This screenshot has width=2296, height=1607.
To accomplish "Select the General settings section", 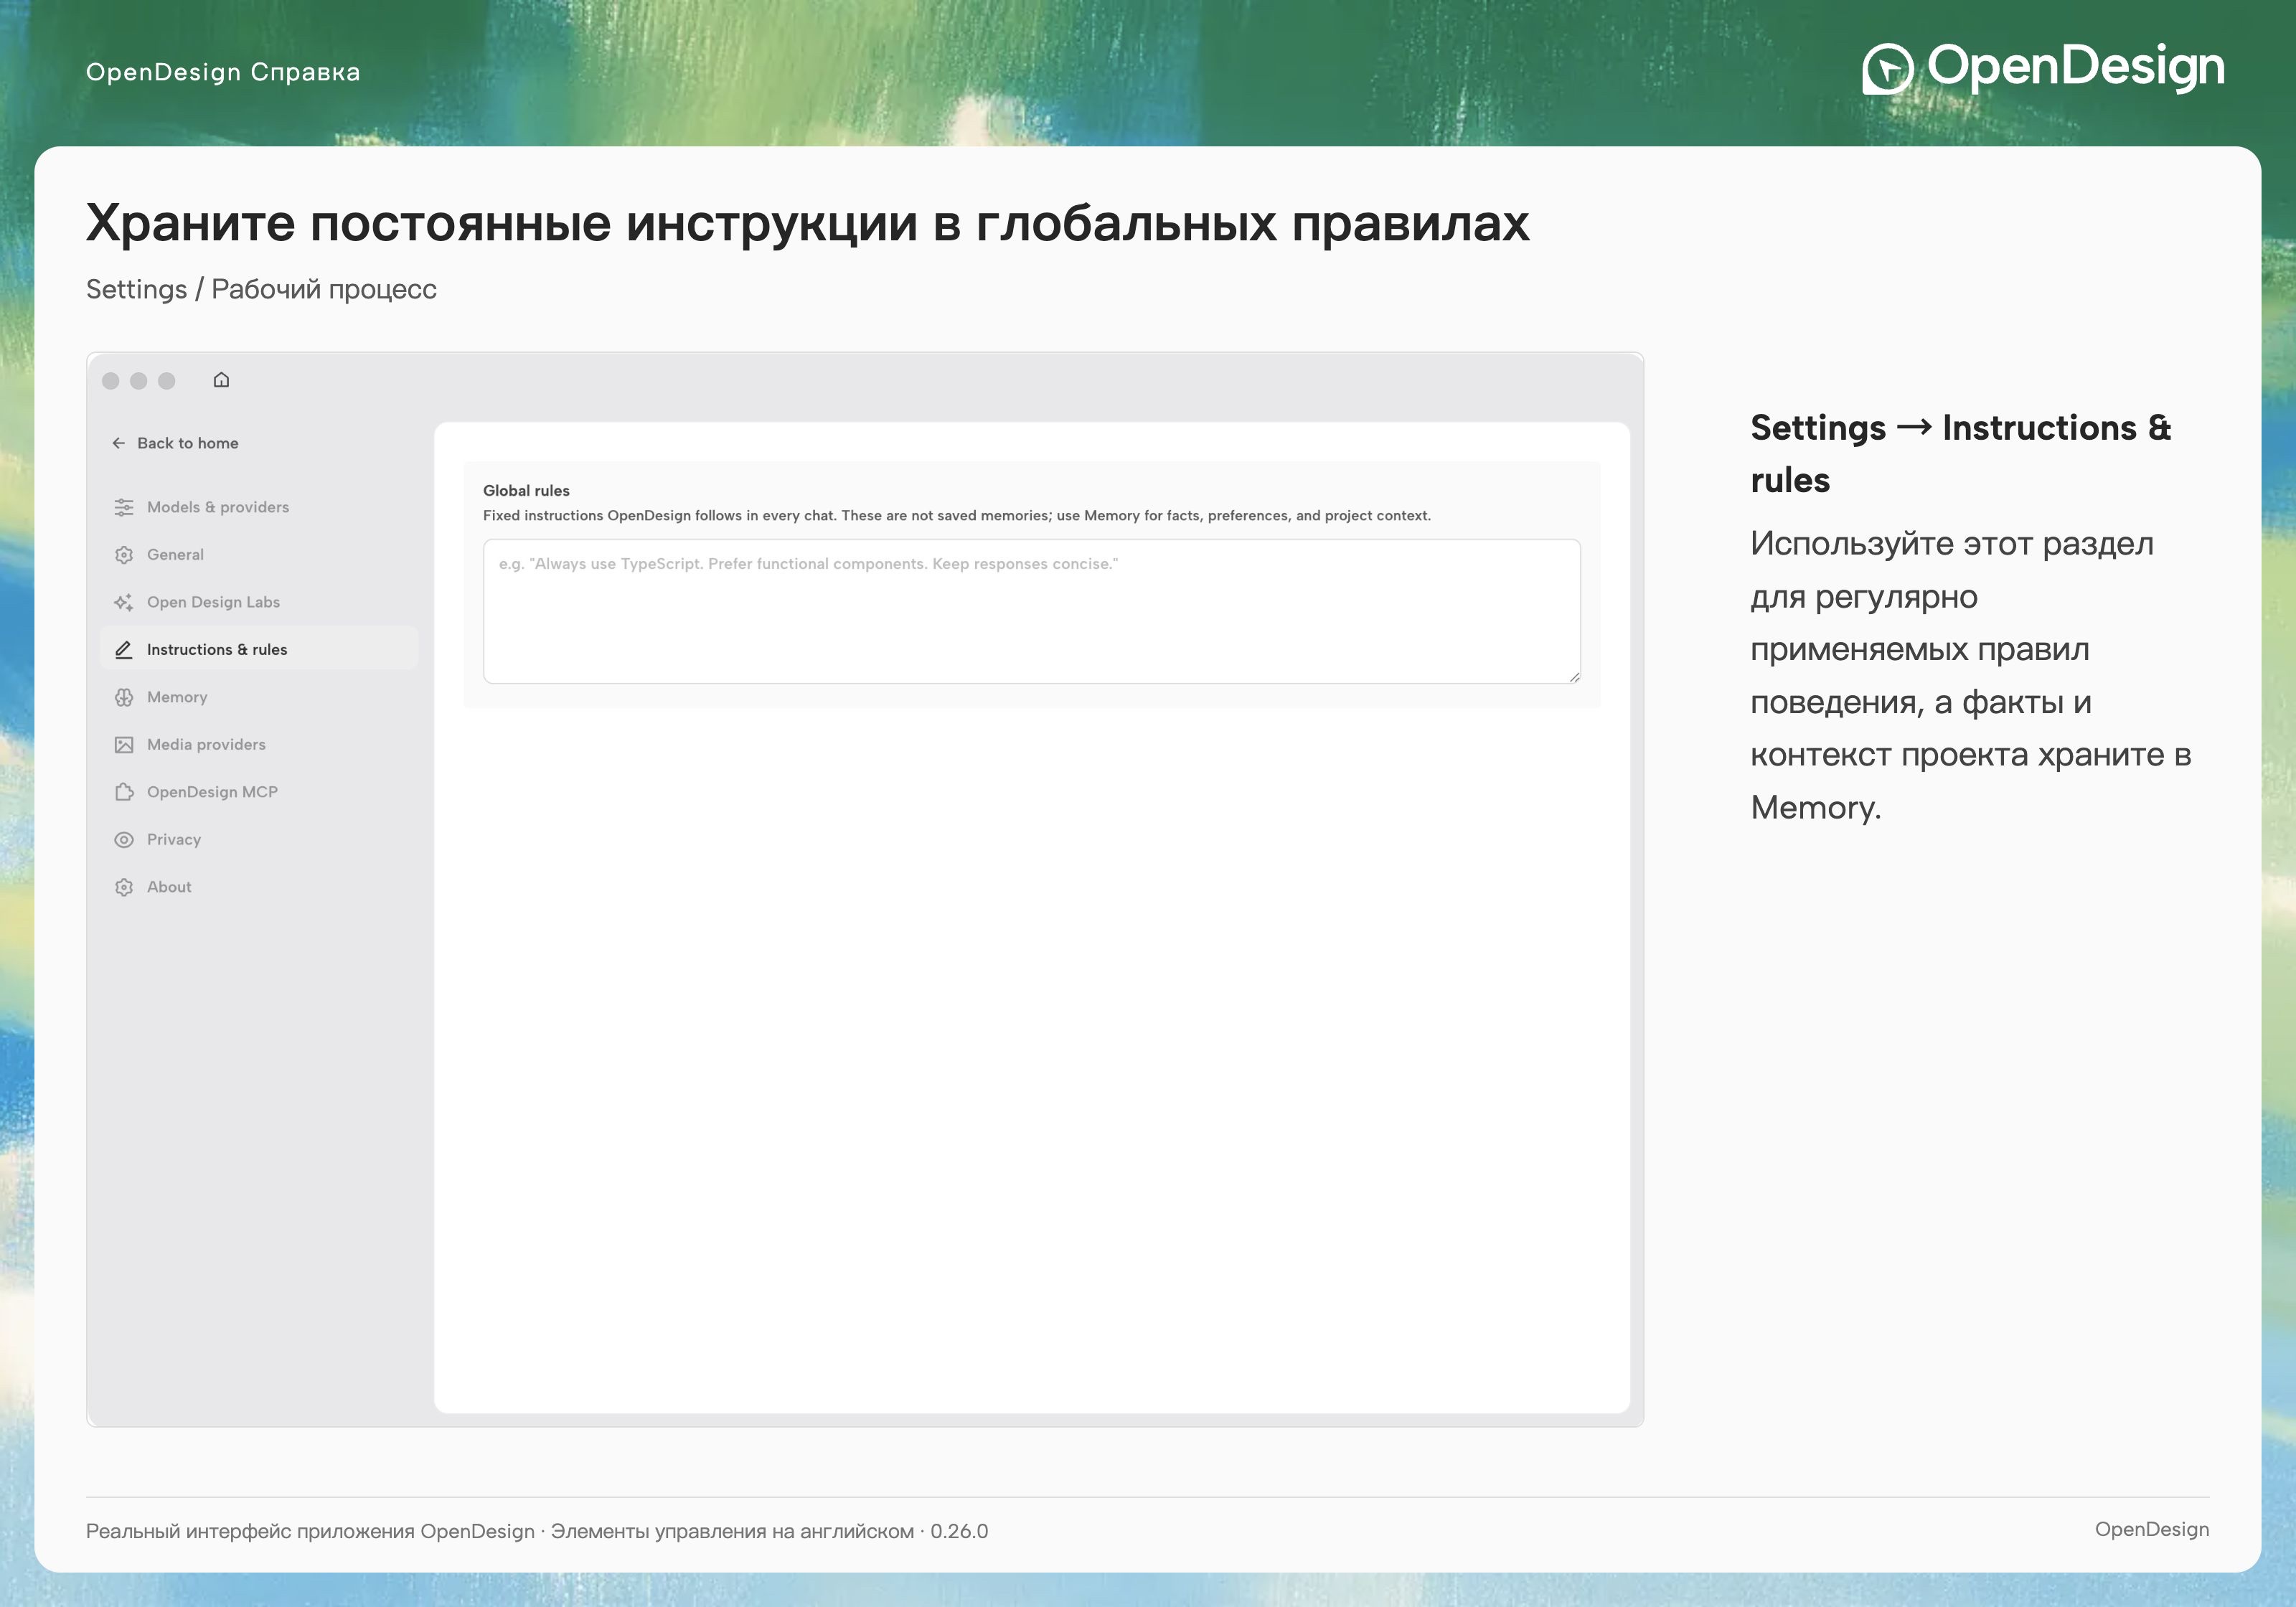I will pos(259,555).
